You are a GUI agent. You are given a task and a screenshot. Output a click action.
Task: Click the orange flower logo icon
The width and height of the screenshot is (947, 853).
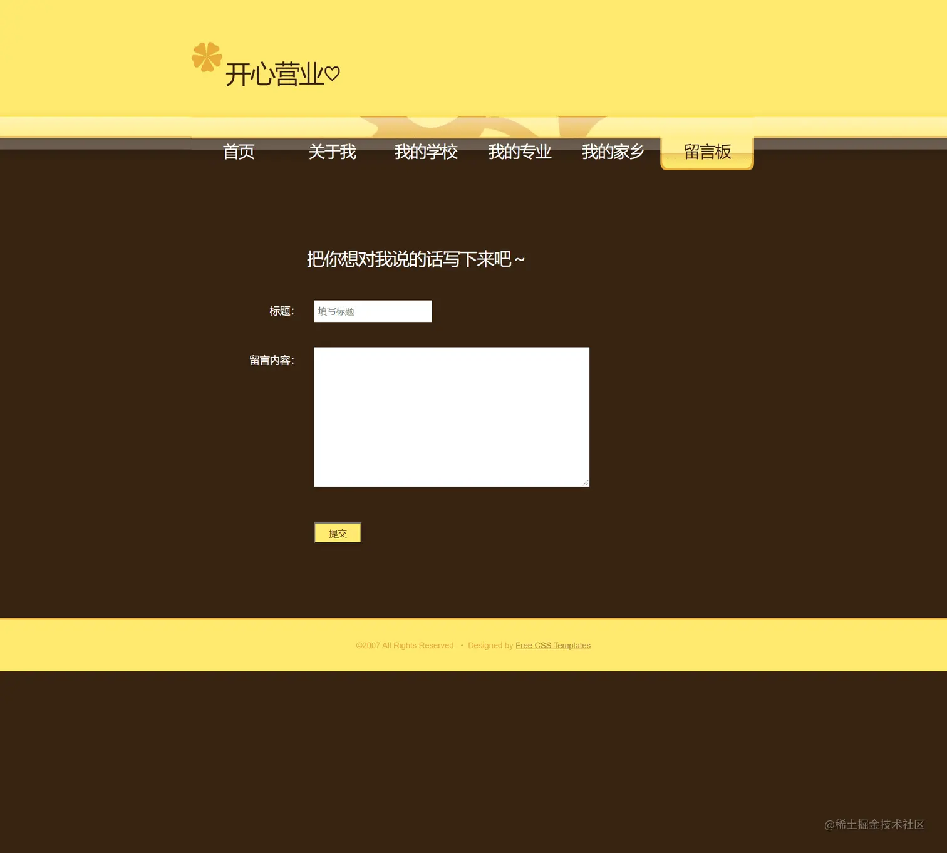pyautogui.click(x=207, y=57)
